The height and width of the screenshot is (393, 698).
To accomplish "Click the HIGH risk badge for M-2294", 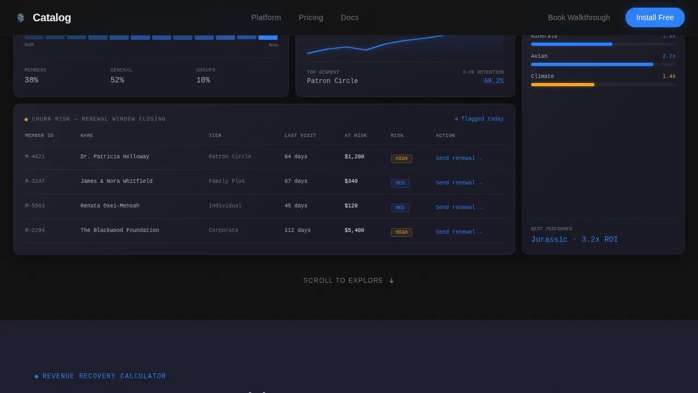I will pos(401,233).
